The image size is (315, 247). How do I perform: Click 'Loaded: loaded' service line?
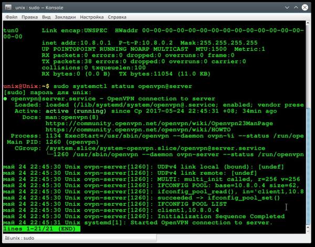[x=159, y=105]
